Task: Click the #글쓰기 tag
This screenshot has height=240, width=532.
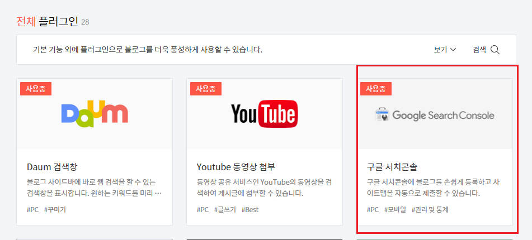Action: coord(225,209)
